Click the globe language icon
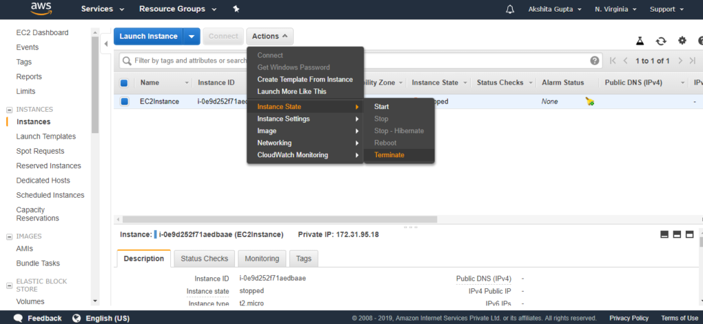The height and width of the screenshot is (324, 703). 77,319
